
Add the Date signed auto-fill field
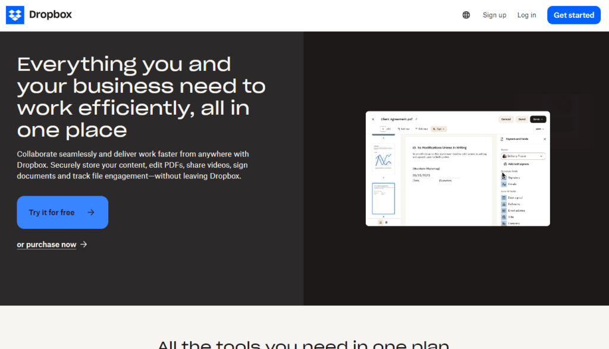(x=516, y=198)
